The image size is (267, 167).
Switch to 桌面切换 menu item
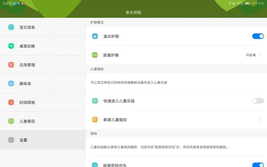click(x=43, y=46)
